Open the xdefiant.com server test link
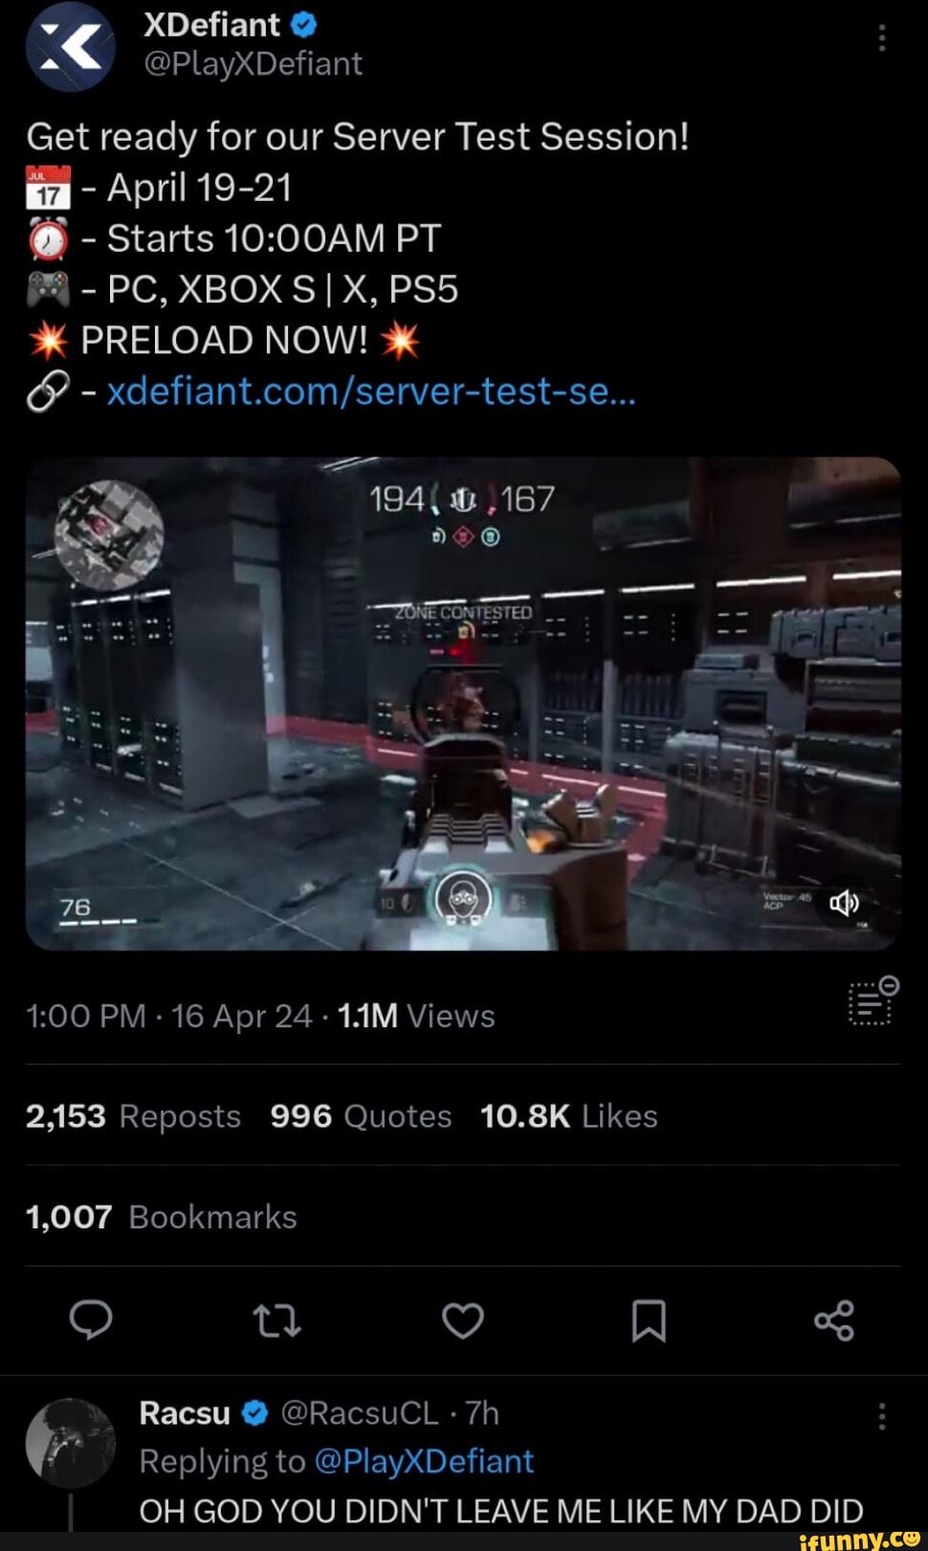 click(371, 391)
